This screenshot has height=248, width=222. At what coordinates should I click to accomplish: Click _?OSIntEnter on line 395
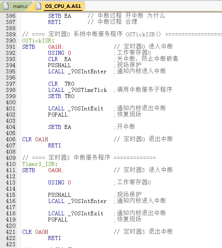[x=87, y=71]
